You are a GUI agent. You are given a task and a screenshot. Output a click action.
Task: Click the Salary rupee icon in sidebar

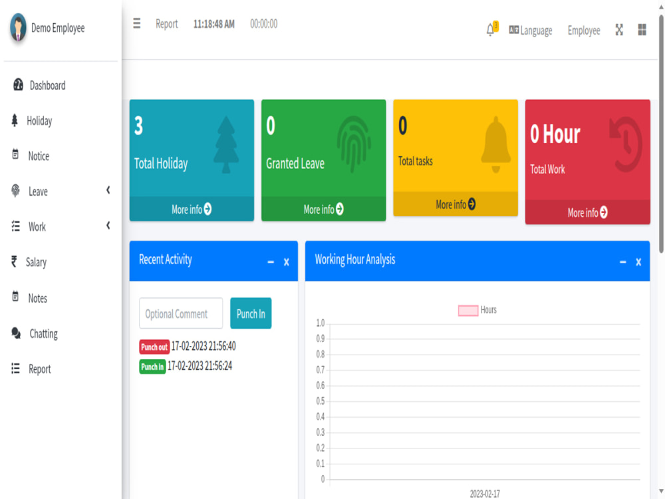tap(14, 261)
